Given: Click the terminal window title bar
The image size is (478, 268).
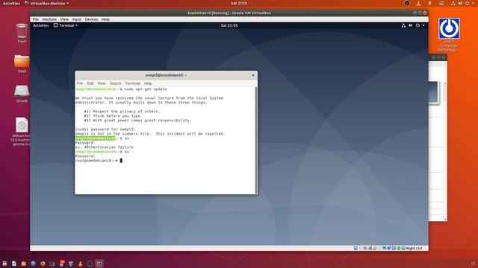Looking at the screenshot, I should click(166, 75).
